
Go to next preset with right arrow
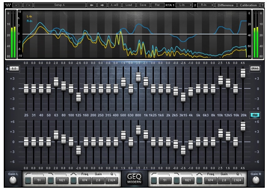[x=102, y=5]
